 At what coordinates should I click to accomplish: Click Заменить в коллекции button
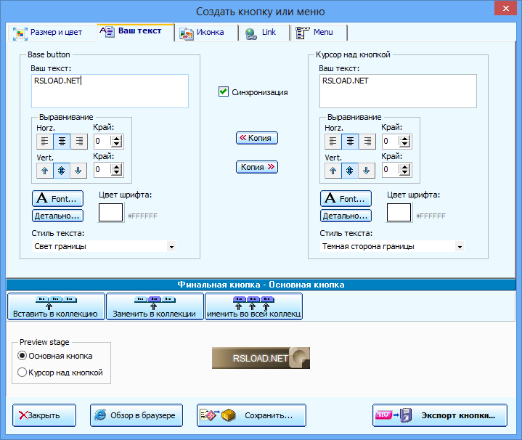[155, 306]
